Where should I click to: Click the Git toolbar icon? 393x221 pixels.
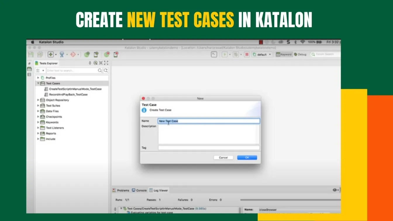pos(73,54)
